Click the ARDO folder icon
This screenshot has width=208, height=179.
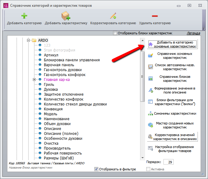pos(34,40)
